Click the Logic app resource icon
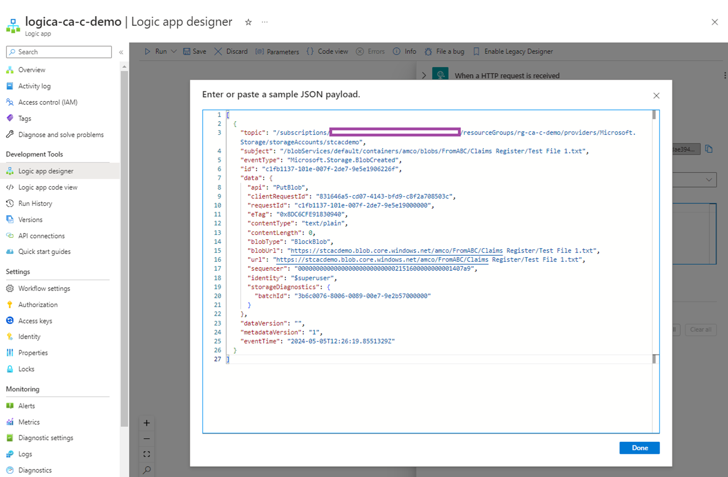 coord(13,25)
